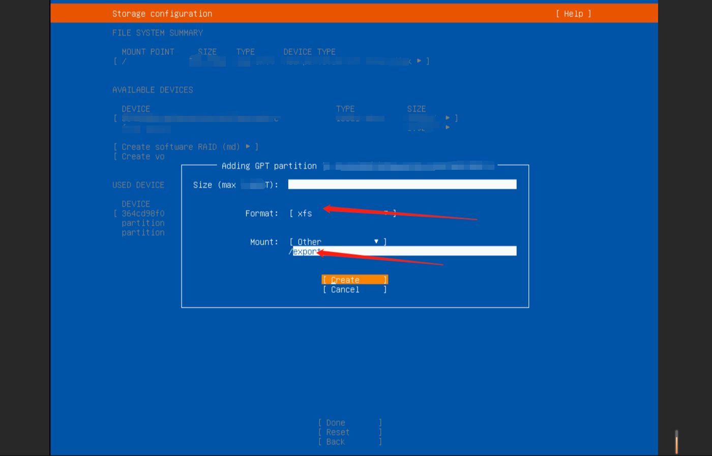Select the first partition under used devices
This screenshot has height=456, width=712.
[x=143, y=223]
